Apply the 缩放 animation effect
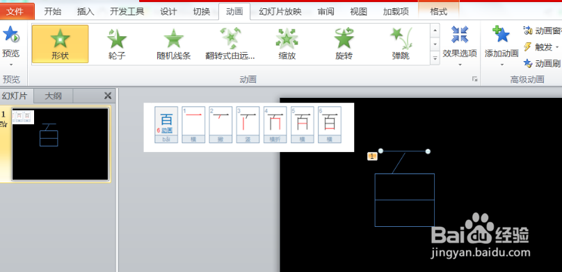The image size is (562, 272). [287, 44]
